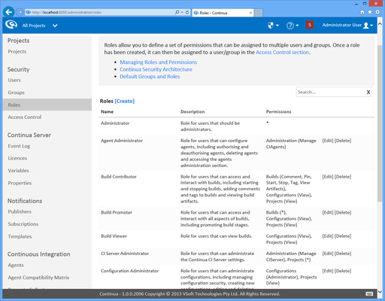The height and width of the screenshot is (301, 385).
Task: Expand the address bar search dropdown arrow
Action: [182, 12]
